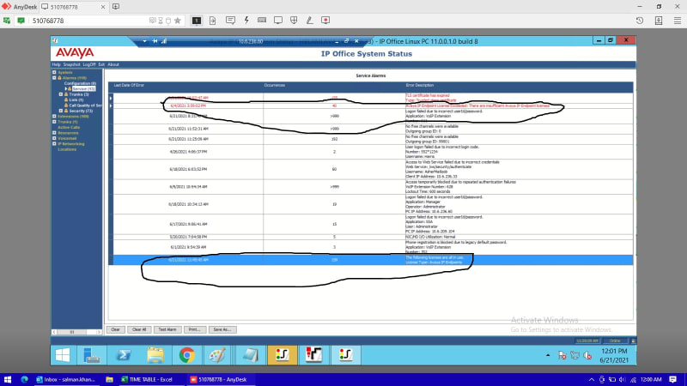Screen dimensions: 687x386
Task: Add address to favorites star icon
Action: point(178,20)
